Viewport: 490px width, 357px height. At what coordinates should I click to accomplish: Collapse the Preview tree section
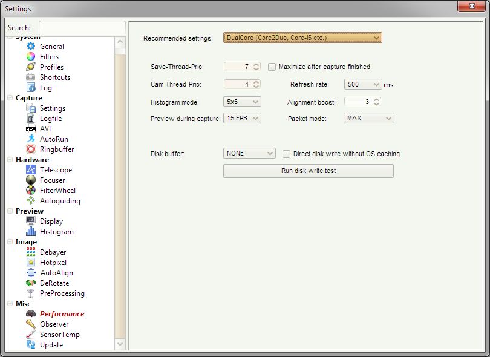click(10, 211)
